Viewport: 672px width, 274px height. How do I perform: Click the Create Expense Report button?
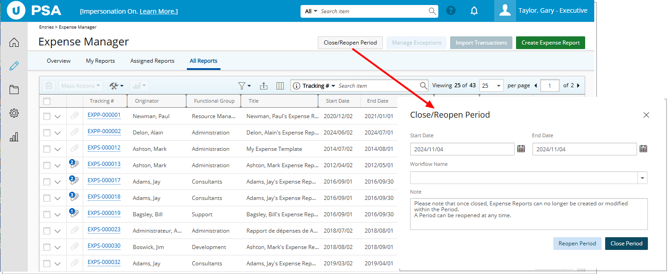pyautogui.click(x=551, y=43)
